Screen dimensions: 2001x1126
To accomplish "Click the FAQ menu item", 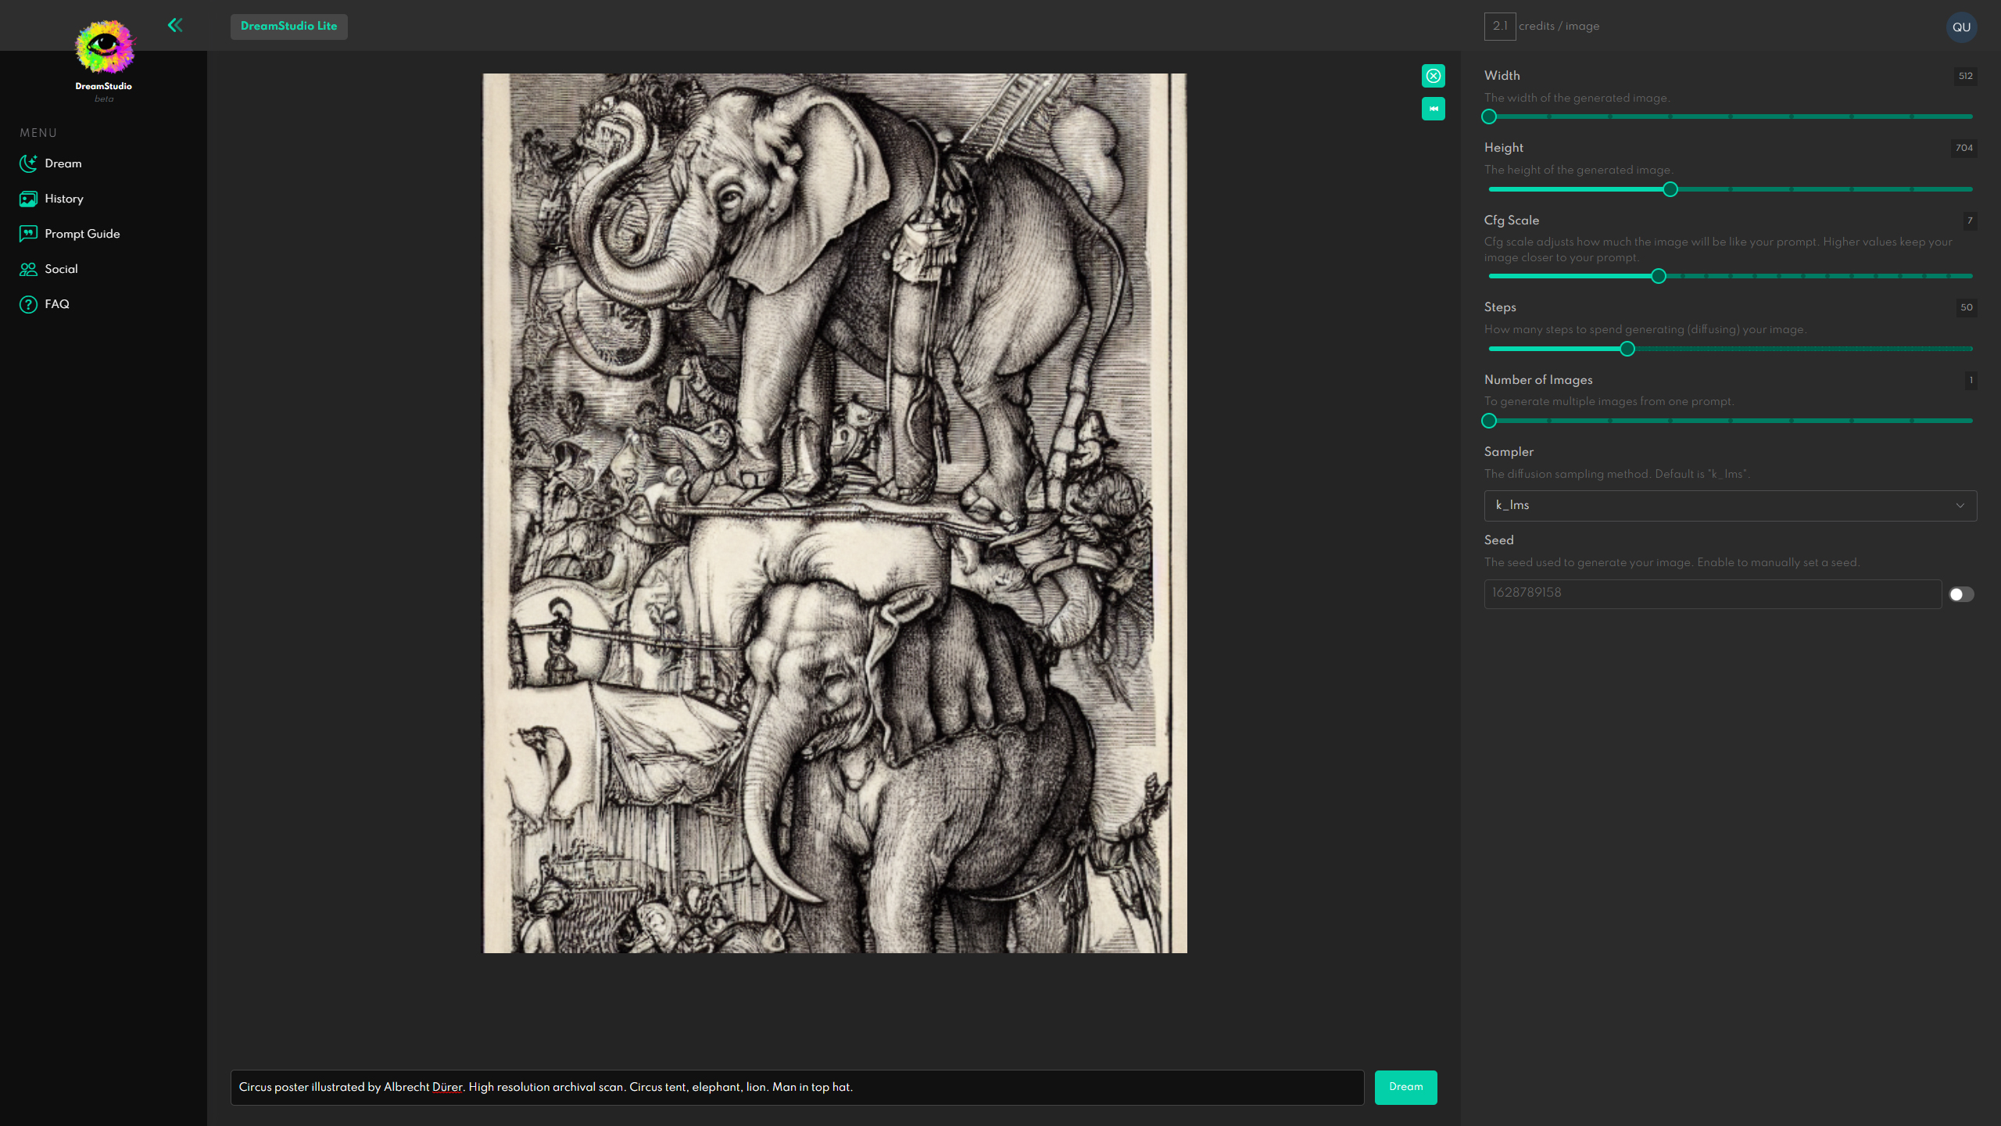I will click(x=56, y=304).
